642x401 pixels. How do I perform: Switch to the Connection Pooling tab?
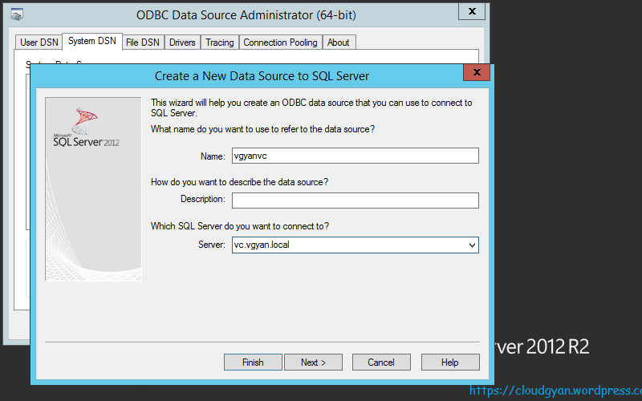280,43
